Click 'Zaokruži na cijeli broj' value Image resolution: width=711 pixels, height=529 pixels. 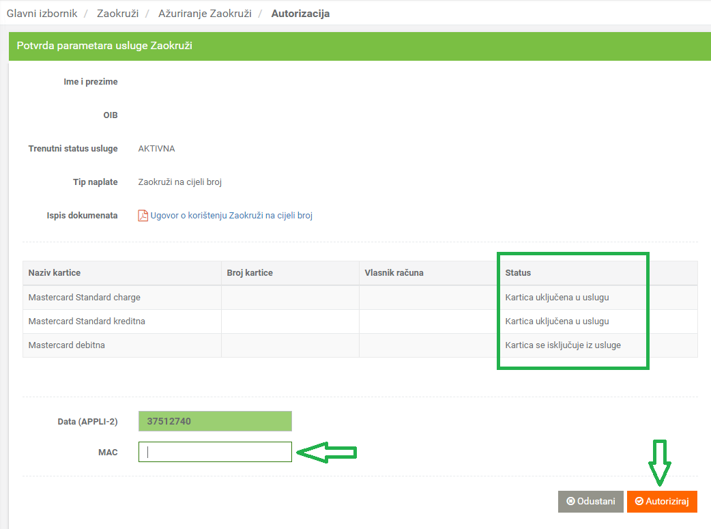[179, 182]
